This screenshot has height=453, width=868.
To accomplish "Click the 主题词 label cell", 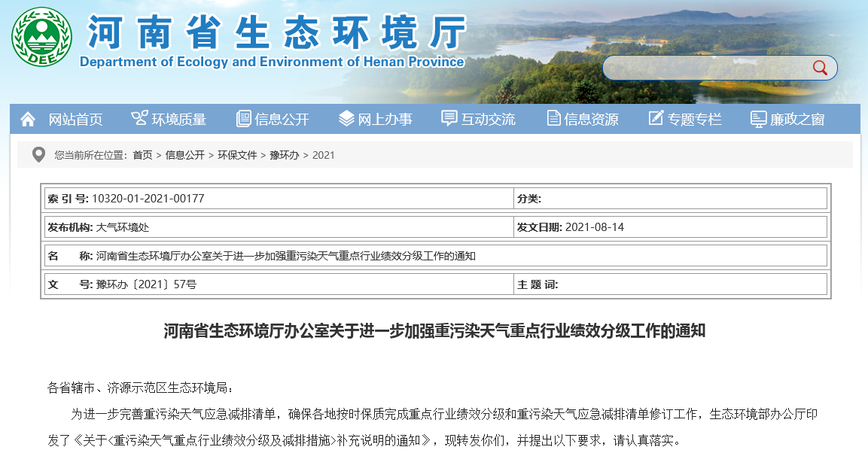I will [670, 285].
